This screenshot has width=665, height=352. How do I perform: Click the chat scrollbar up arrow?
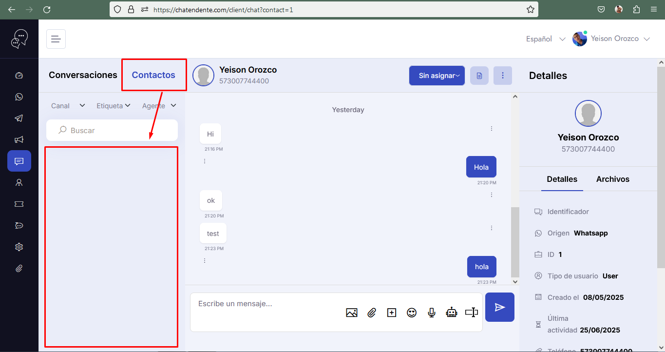[515, 97]
